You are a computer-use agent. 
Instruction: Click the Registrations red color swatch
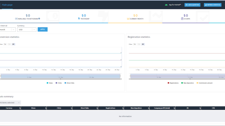click(168, 83)
